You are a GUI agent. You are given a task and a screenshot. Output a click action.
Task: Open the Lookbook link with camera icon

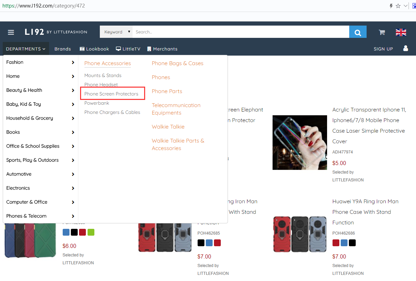94,49
